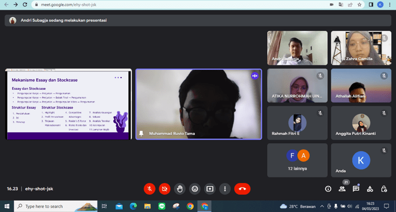
Task: Open the Chrome icon in the taskbar
Action: click(x=190, y=206)
